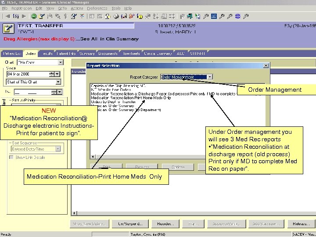
Task: Select Medication Reconciliation-Print Home Meds Only
Action: pos(131,98)
